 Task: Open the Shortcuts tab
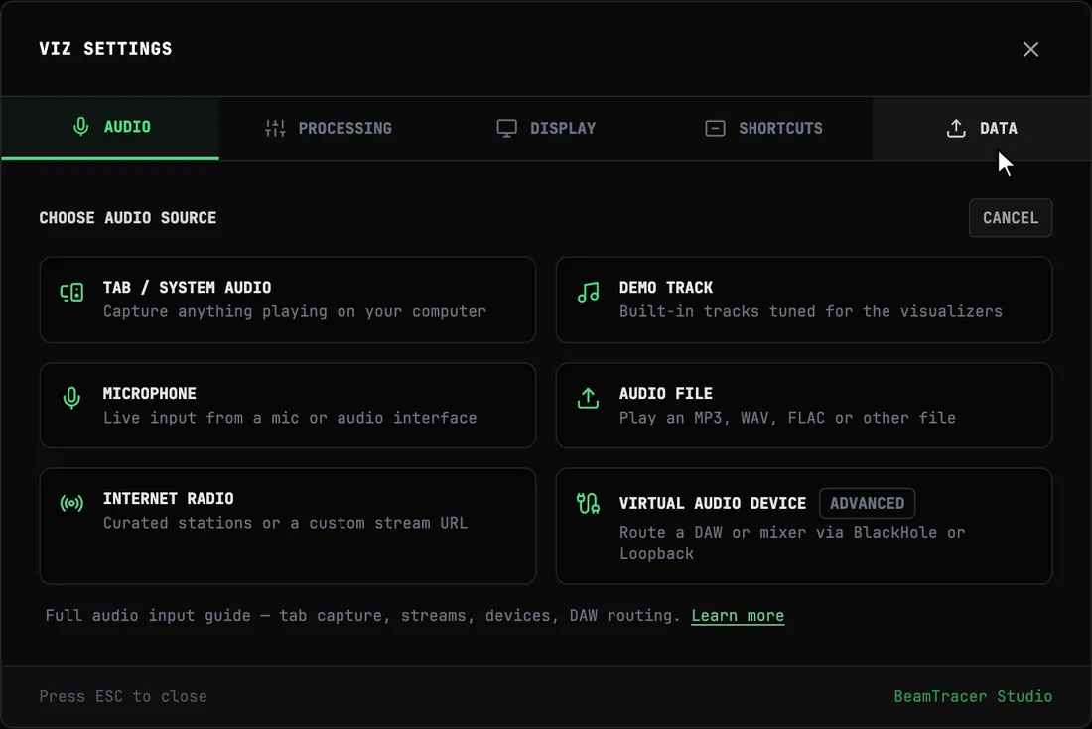pyautogui.click(x=764, y=128)
